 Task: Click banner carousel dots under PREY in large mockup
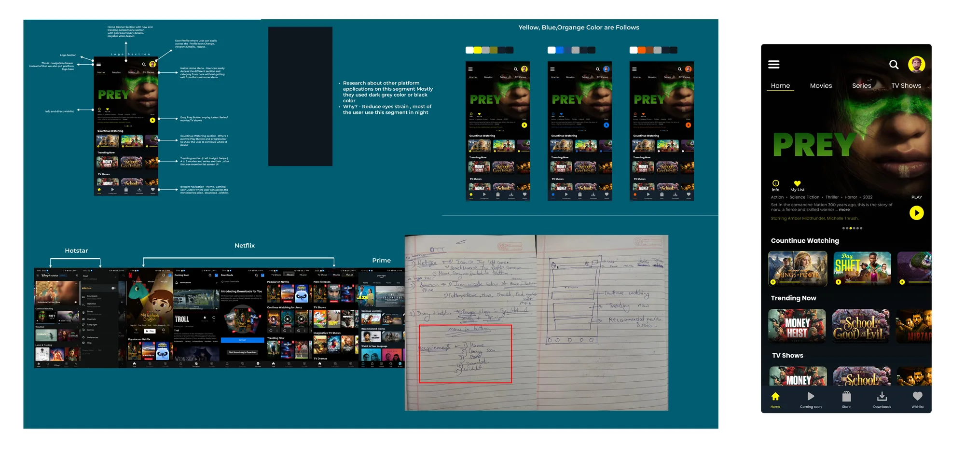852,228
